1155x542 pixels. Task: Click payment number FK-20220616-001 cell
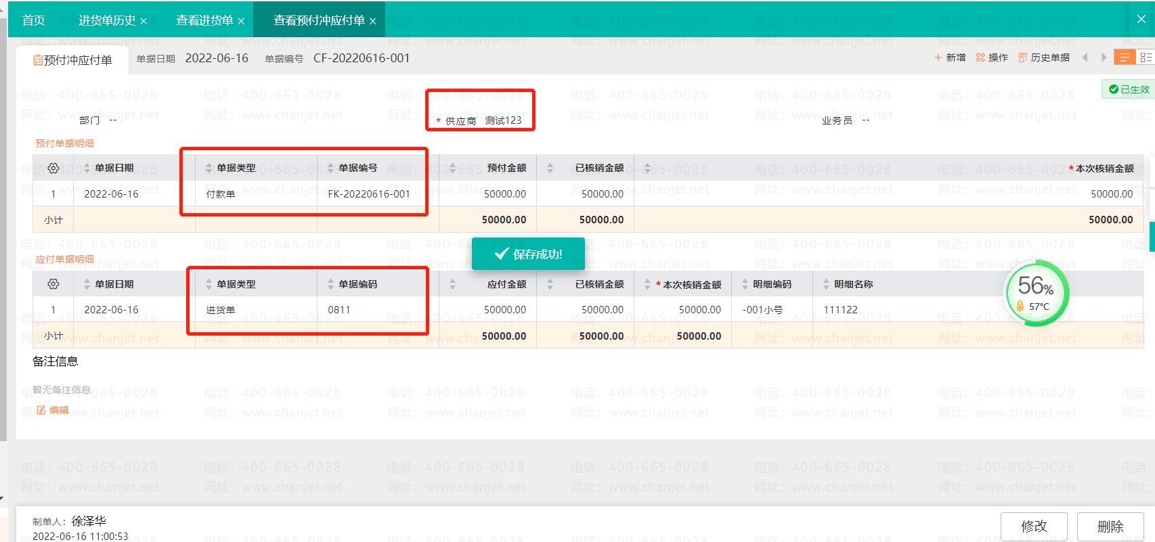(x=369, y=194)
